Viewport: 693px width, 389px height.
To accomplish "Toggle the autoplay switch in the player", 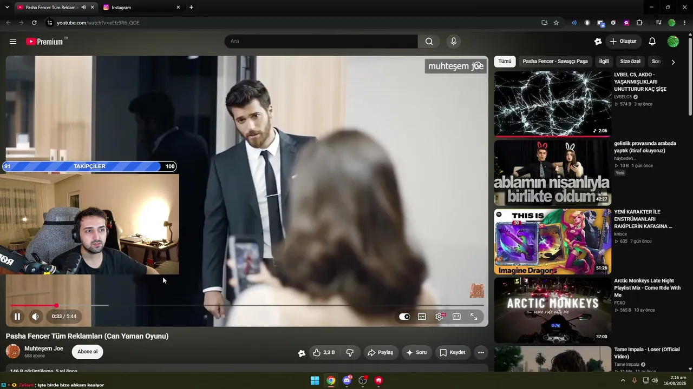I will [x=404, y=317].
